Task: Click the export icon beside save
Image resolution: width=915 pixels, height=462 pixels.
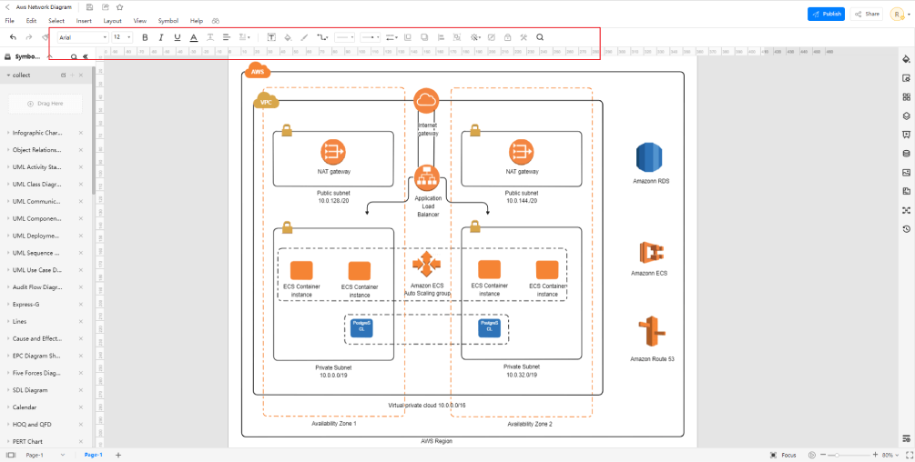Action: pyautogui.click(x=105, y=7)
